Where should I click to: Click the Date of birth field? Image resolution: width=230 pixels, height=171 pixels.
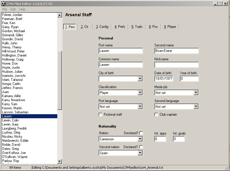(164, 79)
